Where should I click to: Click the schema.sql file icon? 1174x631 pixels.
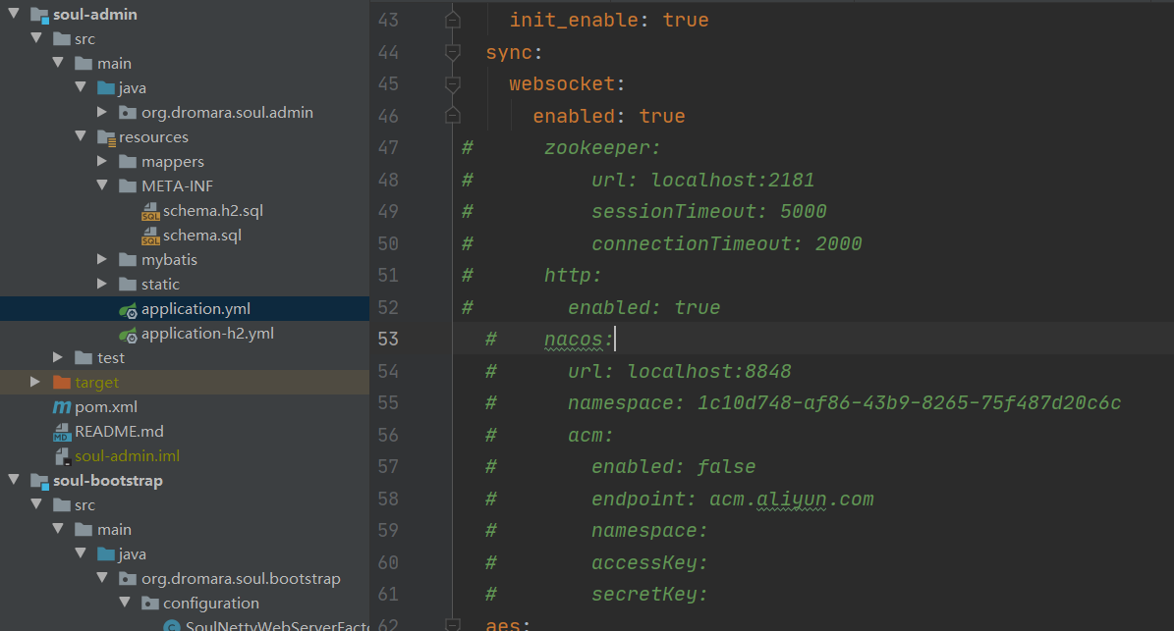coord(150,237)
